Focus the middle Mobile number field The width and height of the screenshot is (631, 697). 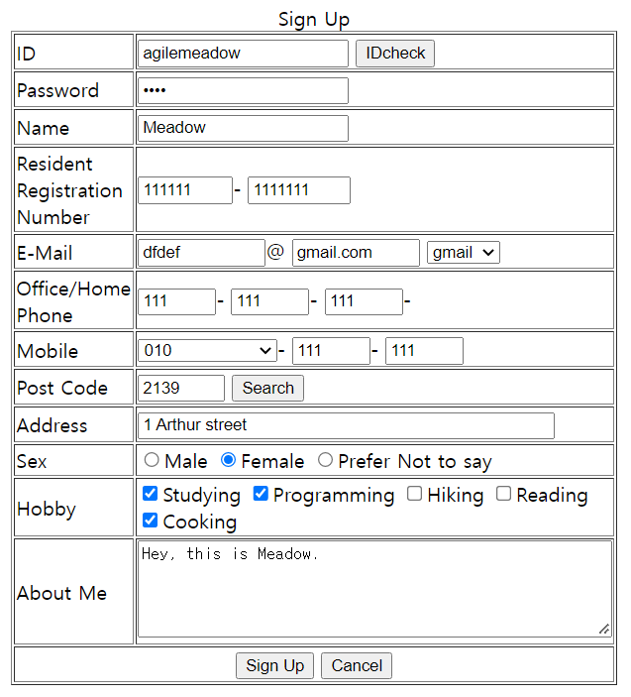click(x=331, y=351)
